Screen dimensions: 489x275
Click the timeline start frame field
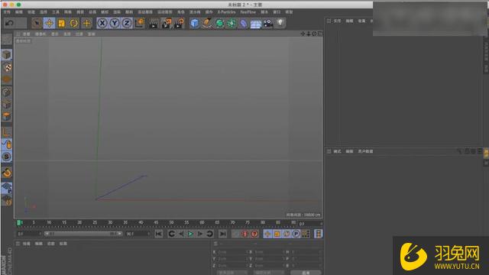29,234
